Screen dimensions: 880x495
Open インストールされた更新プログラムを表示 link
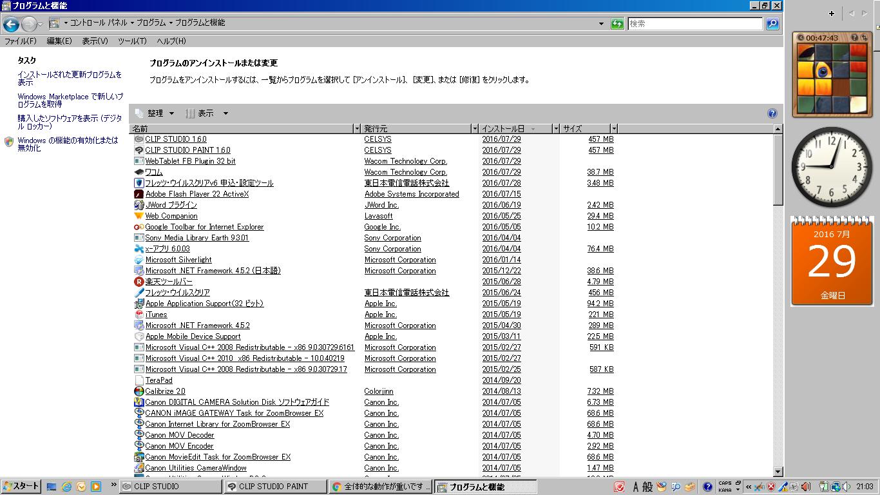click(70, 79)
